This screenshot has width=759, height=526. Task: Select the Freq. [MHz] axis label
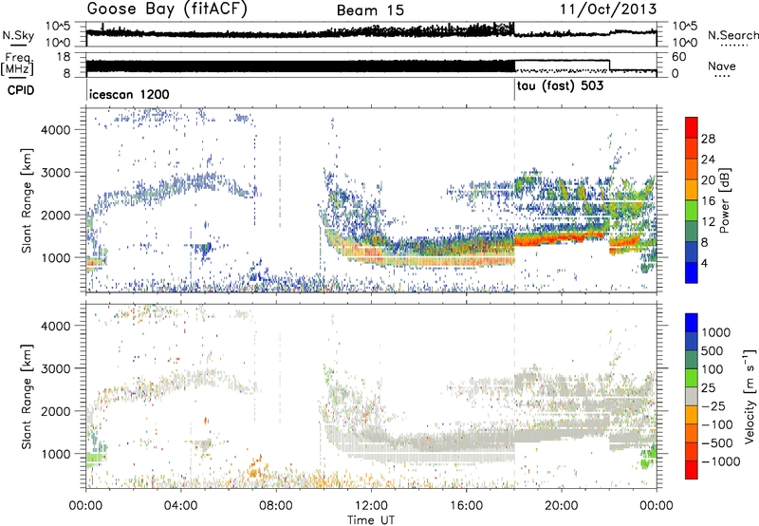pyautogui.click(x=17, y=64)
